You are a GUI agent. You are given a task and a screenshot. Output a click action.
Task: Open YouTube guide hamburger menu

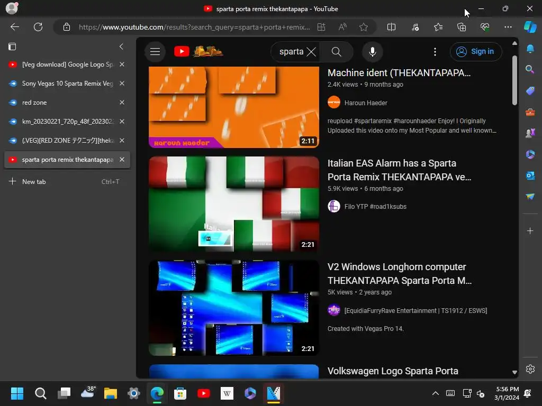pyautogui.click(x=155, y=51)
